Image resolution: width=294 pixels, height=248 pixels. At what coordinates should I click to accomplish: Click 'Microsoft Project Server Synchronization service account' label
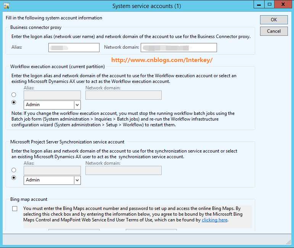(x=67, y=142)
